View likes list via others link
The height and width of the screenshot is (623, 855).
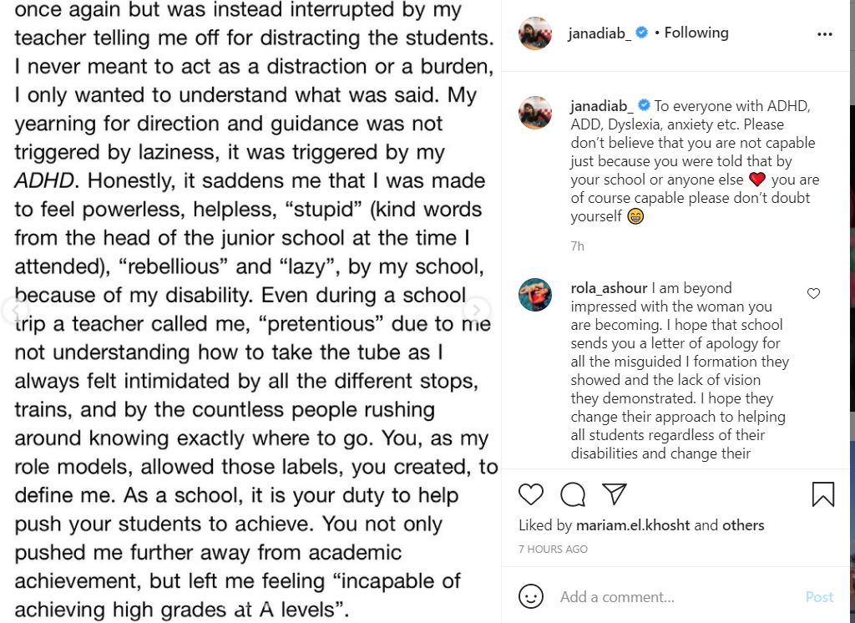pos(743,525)
